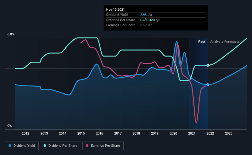Select the 2015 label on the x-axis

(81, 133)
